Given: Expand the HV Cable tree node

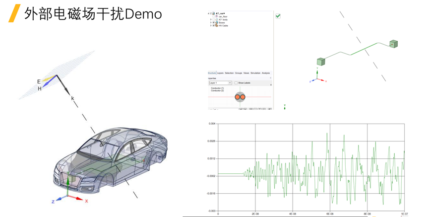Looking at the screenshot, I should [211, 25].
